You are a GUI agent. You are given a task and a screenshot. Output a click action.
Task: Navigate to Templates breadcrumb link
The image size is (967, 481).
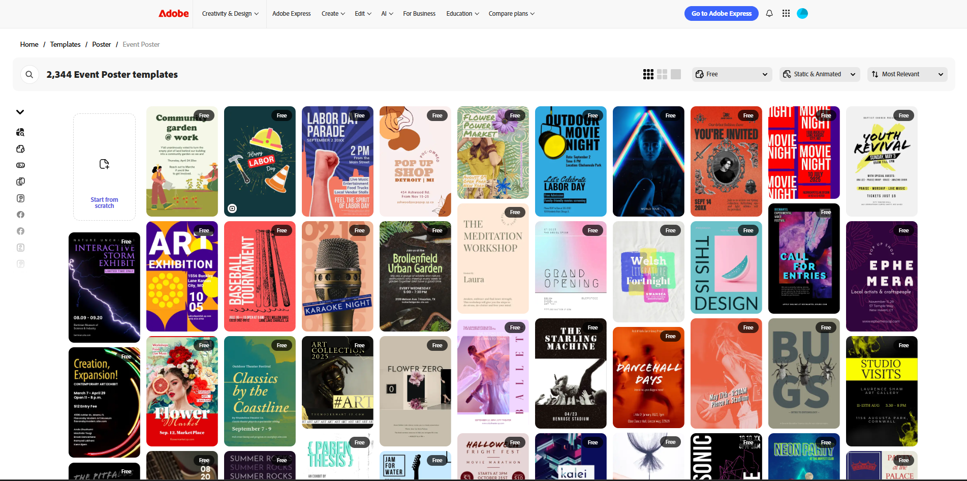(x=65, y=44)
